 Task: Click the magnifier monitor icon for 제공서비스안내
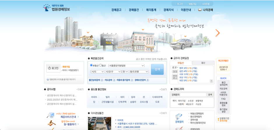coord(50,115)
